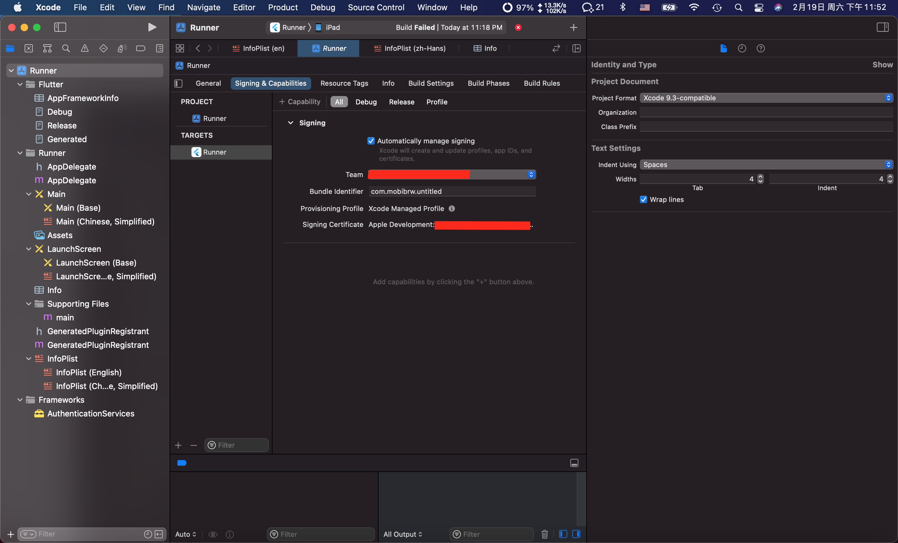Open the Product menu

tap(283, 7)
